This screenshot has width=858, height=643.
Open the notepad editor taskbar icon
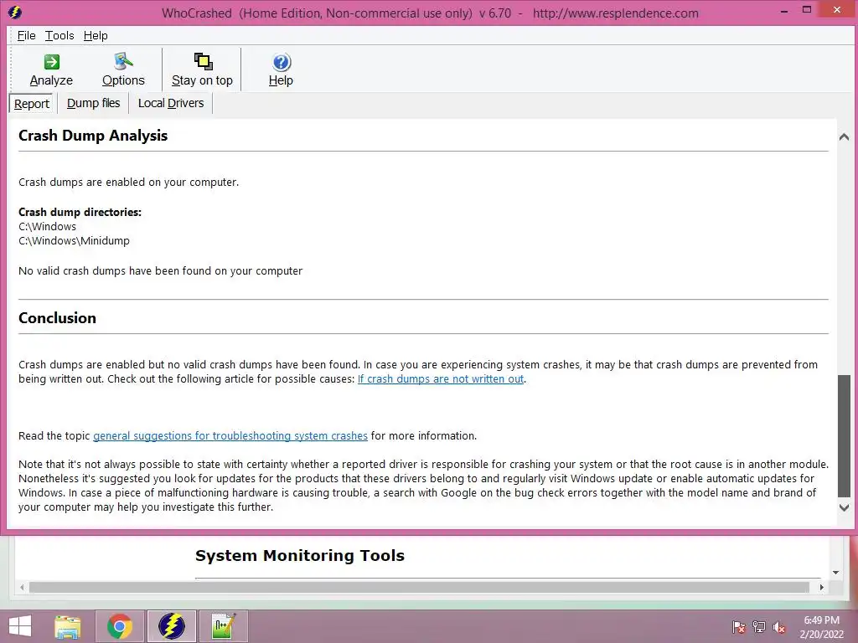[223, 626]
